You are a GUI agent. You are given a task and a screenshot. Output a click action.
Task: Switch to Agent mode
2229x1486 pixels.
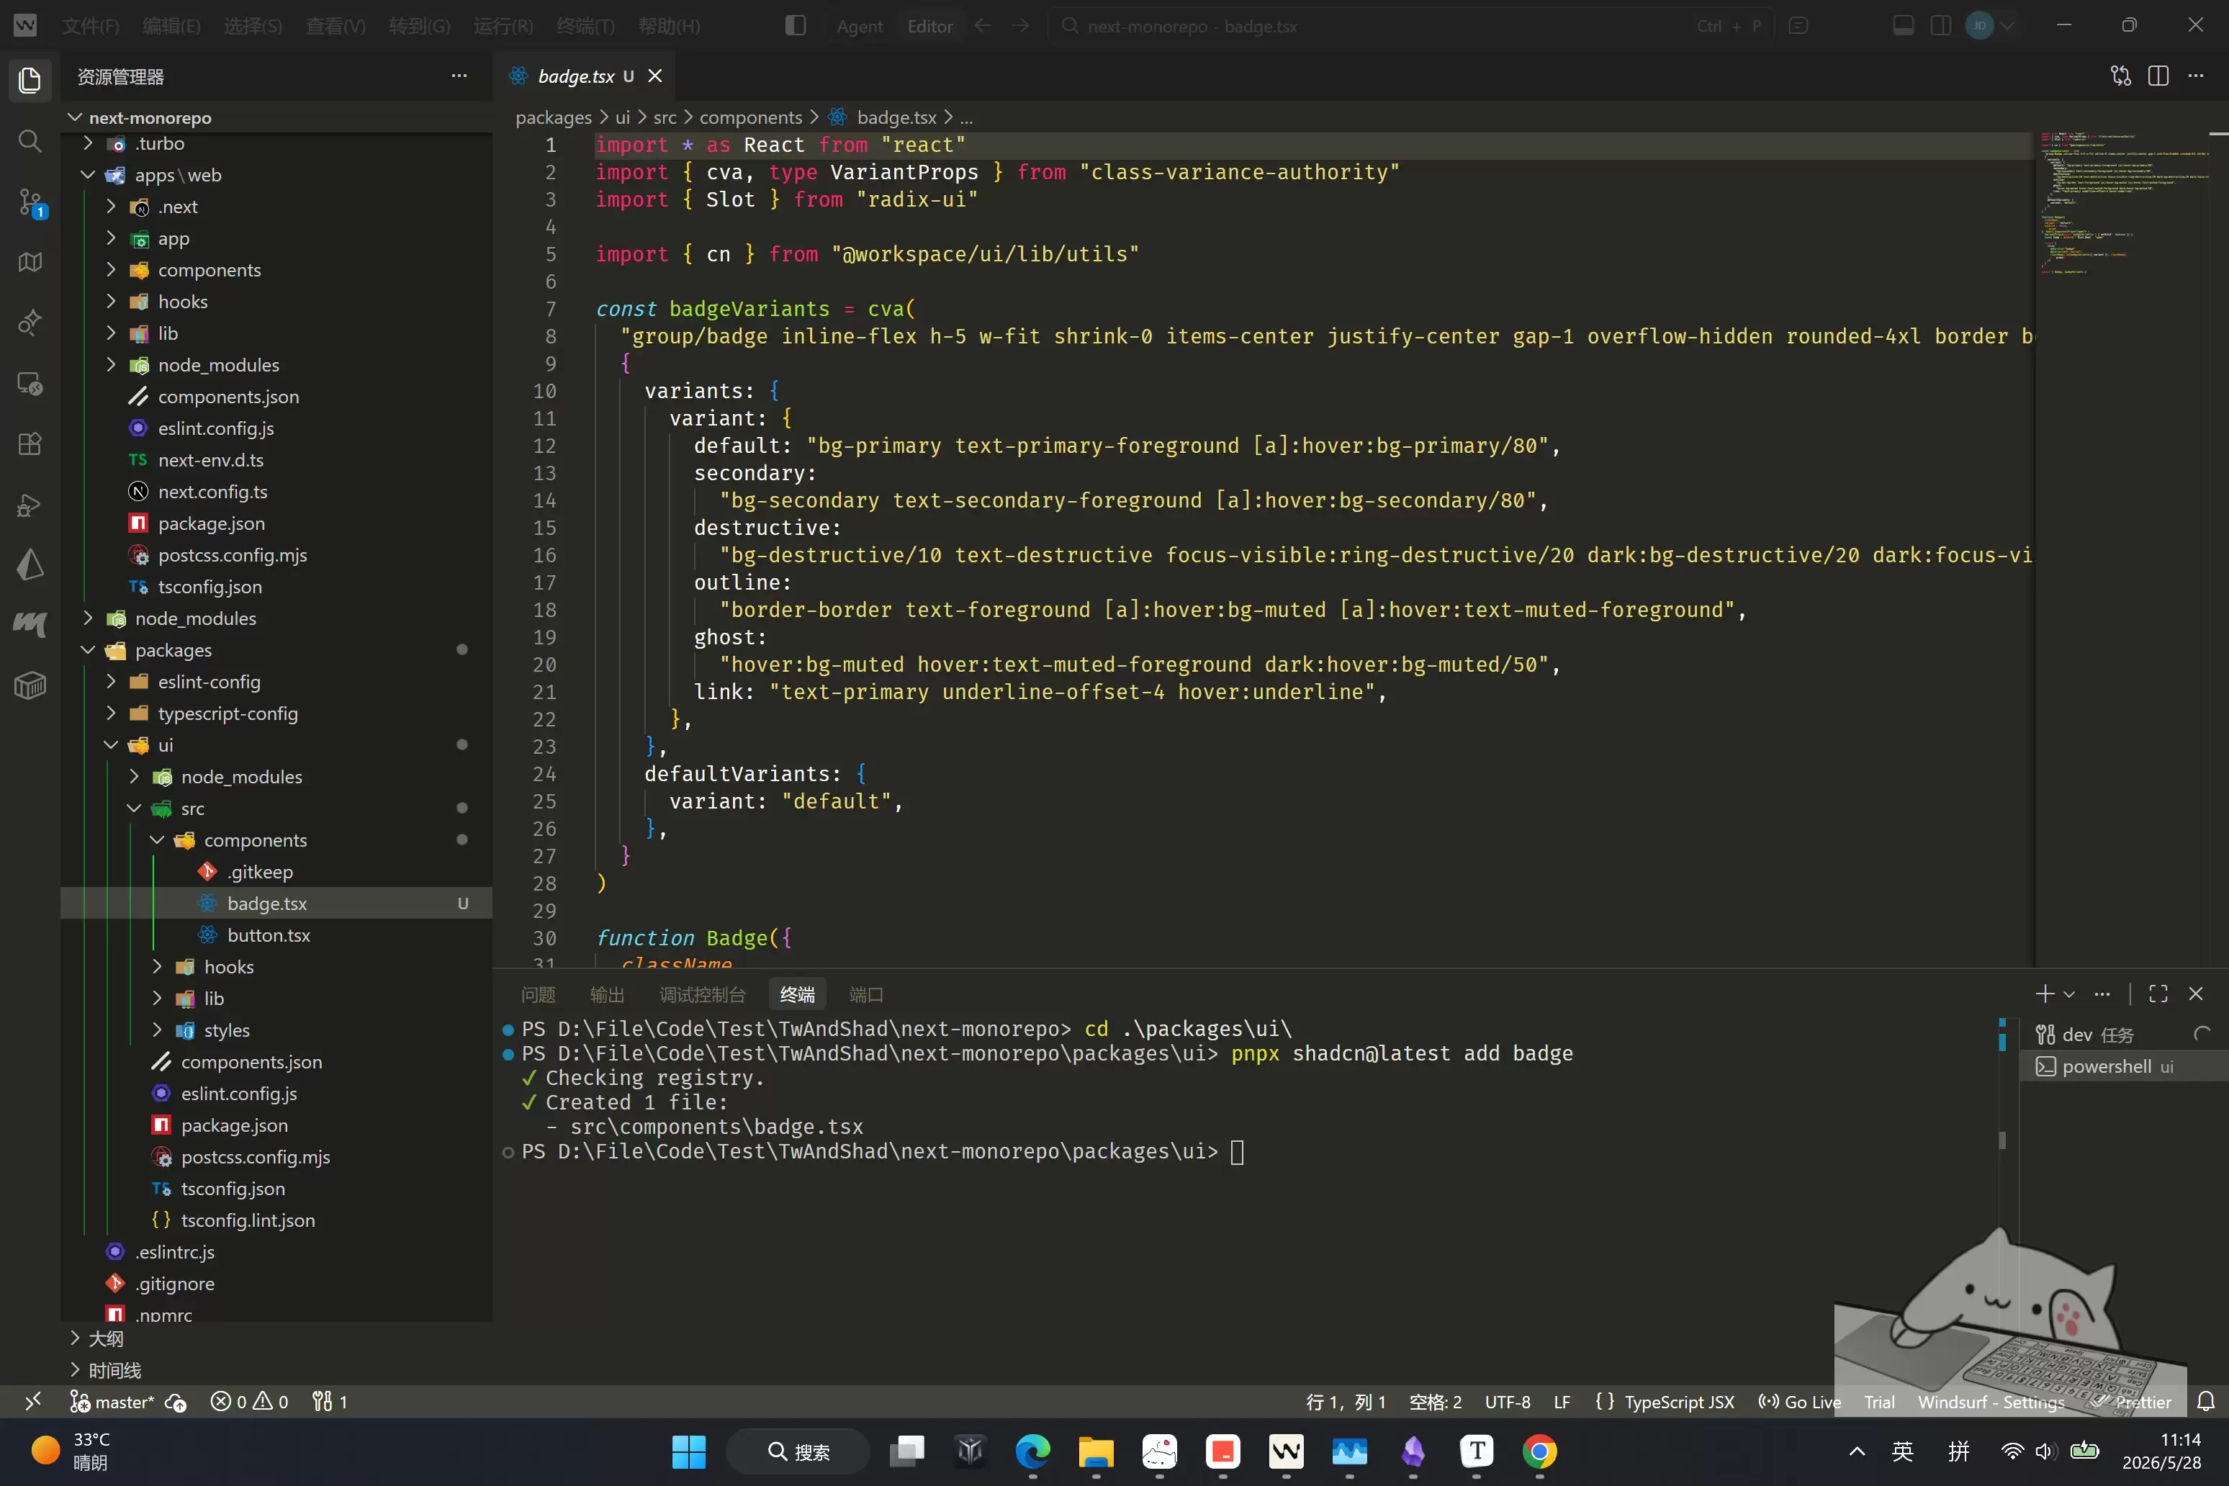[x=860, y=26]
